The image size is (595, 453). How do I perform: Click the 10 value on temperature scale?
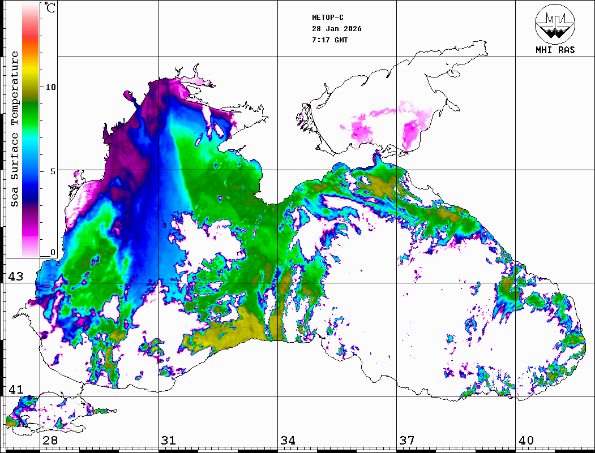pyautogui.click(x=51, y=88)
